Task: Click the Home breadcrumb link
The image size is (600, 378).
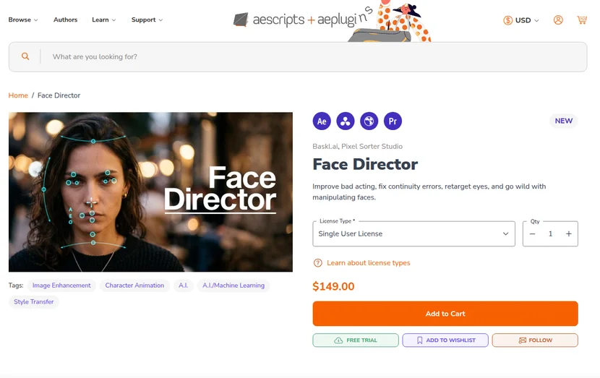Action: click(18, 95)
